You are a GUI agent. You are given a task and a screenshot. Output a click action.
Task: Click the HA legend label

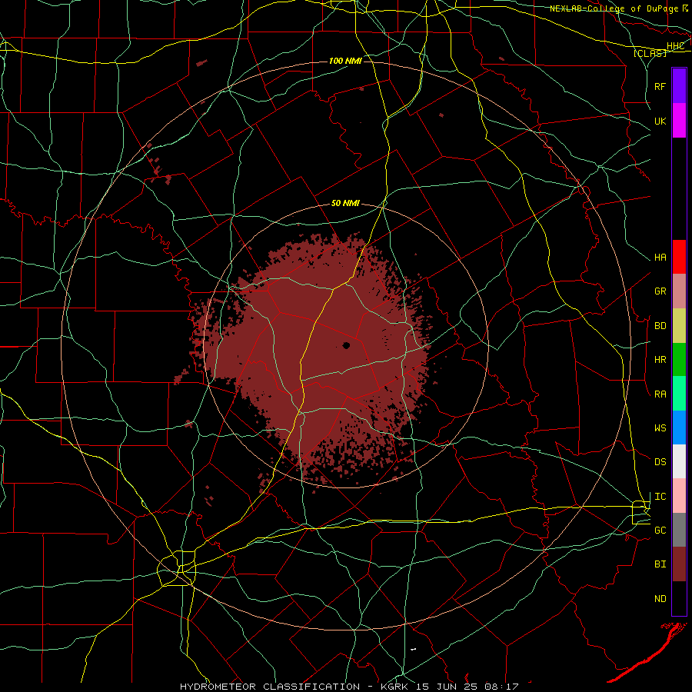tap(660, 258)
